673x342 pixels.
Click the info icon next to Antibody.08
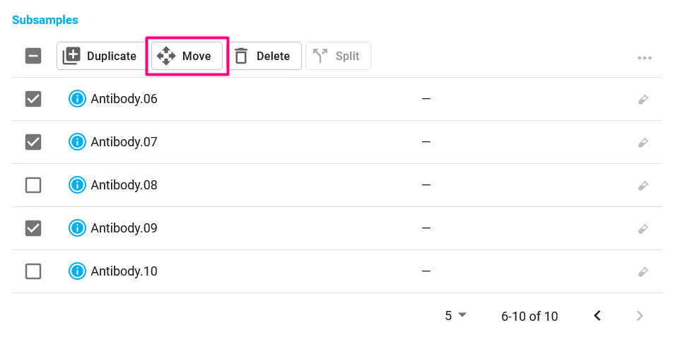click(x=77, y=185)
